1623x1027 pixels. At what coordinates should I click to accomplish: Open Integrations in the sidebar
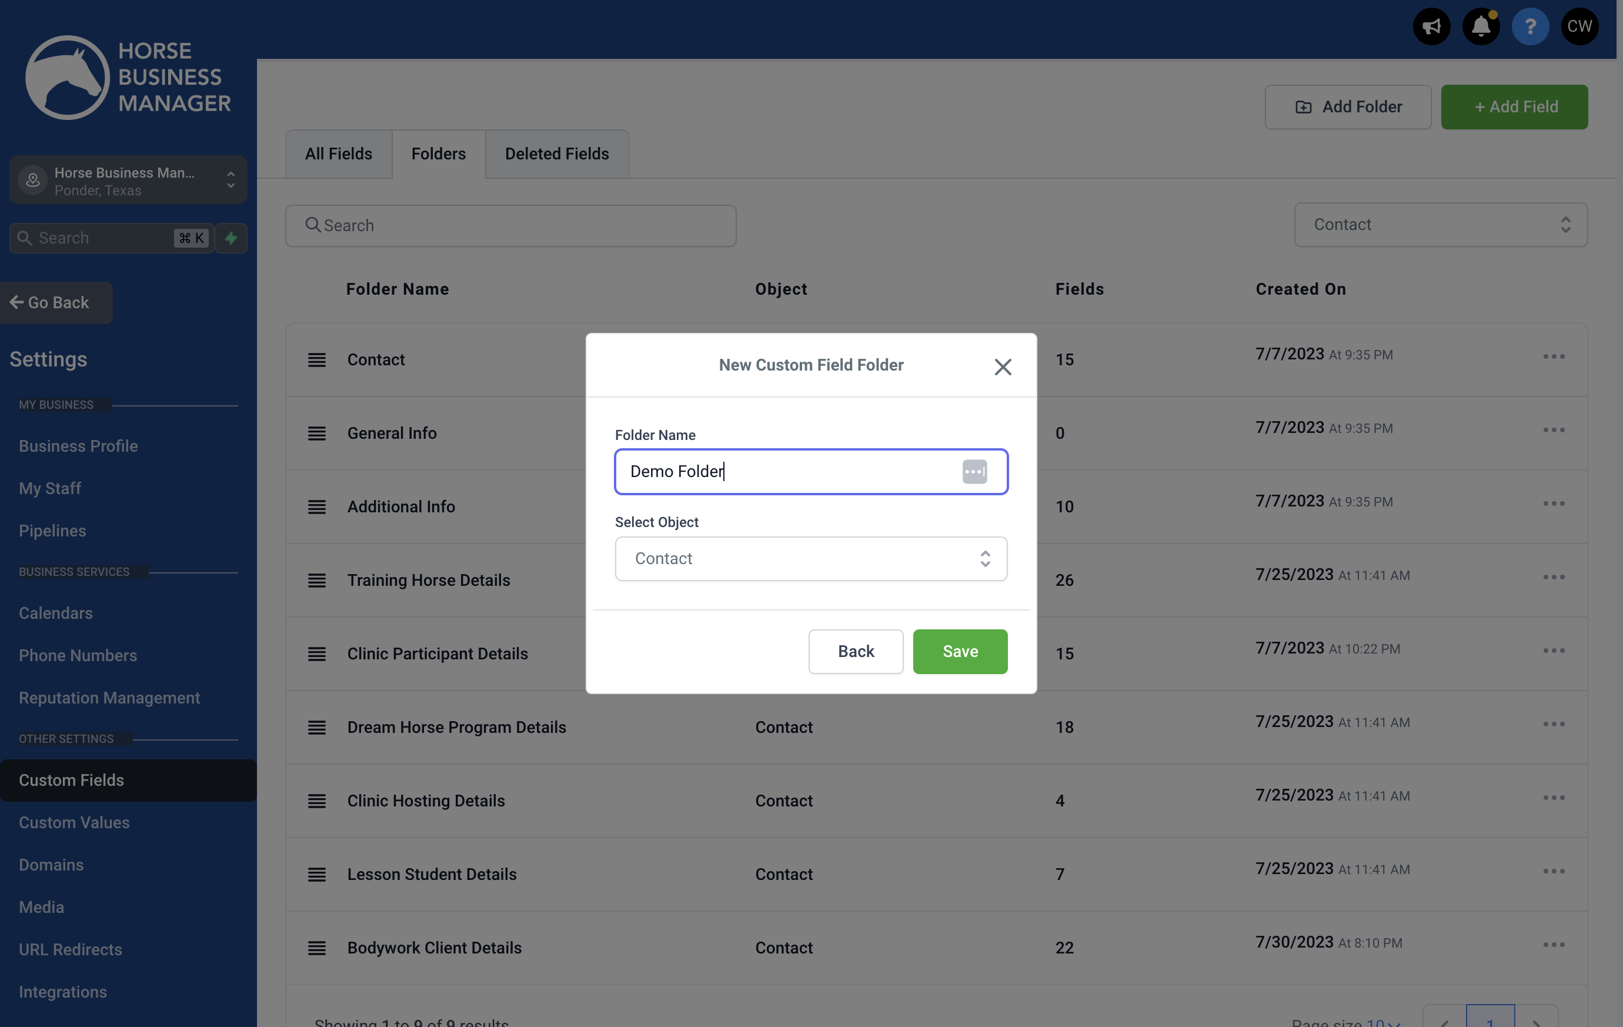63,993
